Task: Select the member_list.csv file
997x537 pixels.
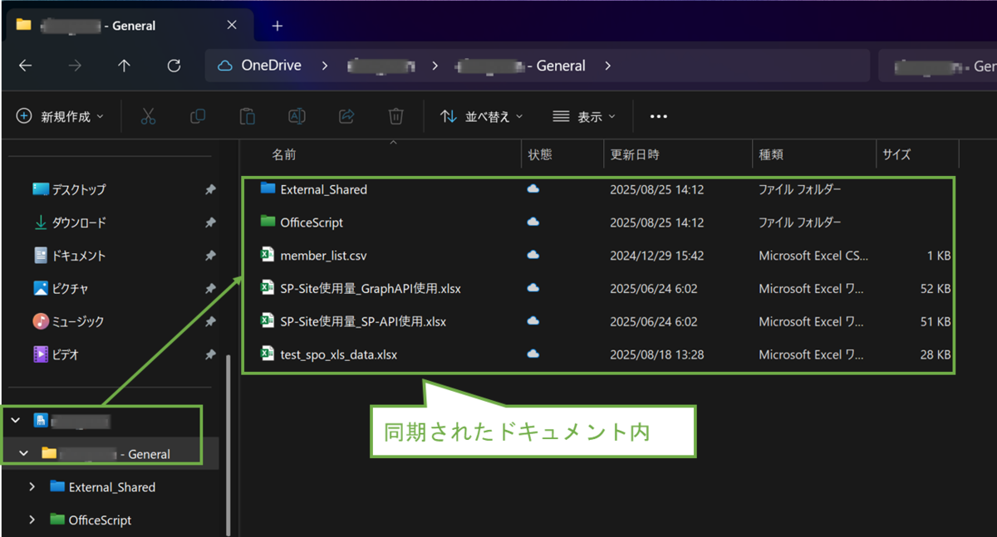Action: (323, 256)
